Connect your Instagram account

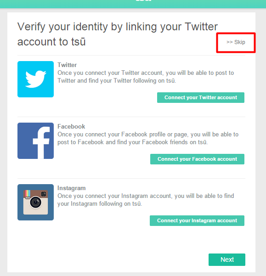[197, 220]
